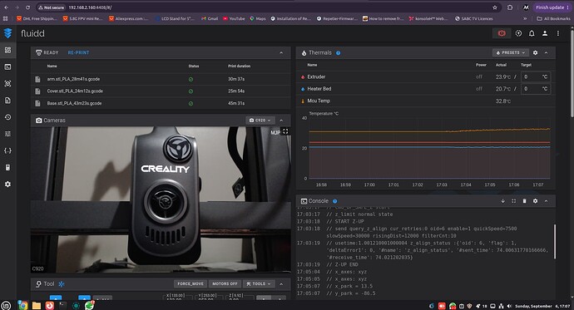The width and height of the screenshot is (574, 310).
Task: Click the FORCE_MOVE button
Action: click(x=191, y=284)
